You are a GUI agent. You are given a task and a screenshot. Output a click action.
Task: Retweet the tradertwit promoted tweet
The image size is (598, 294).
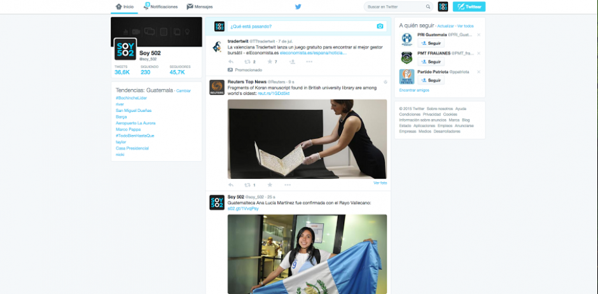tap(248, 62)
